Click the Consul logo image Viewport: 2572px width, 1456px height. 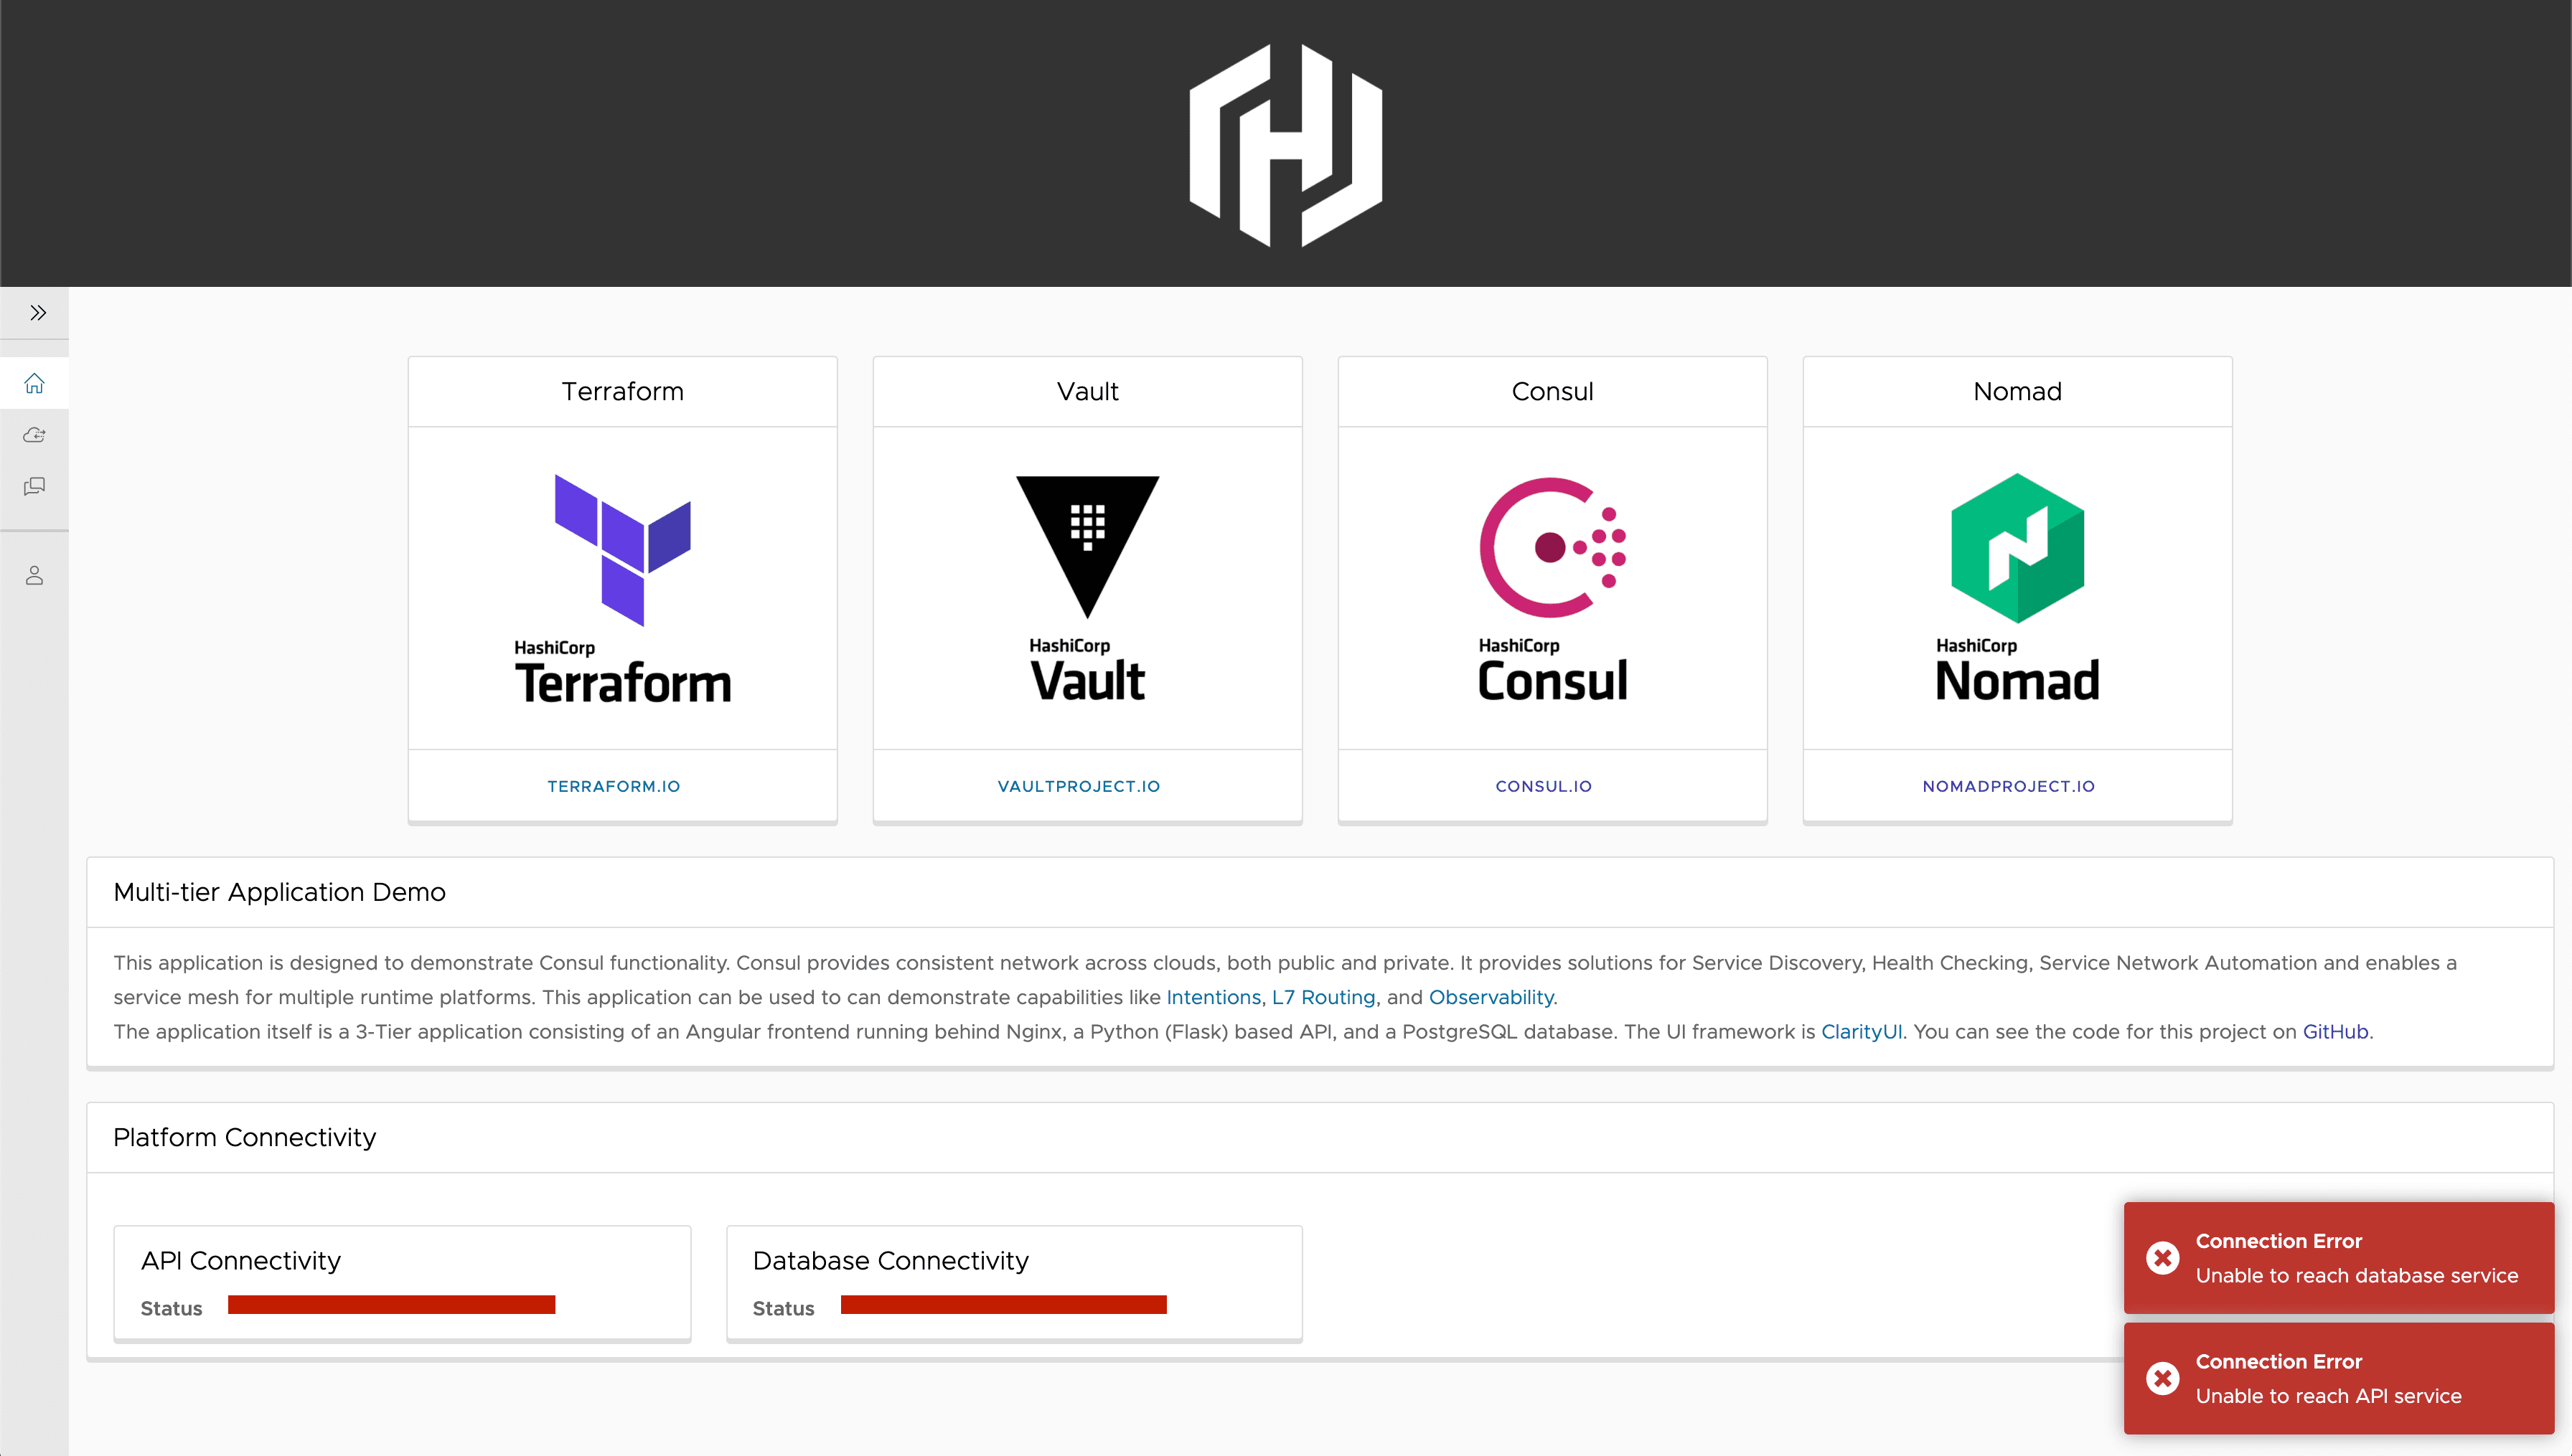[1553, 590]
